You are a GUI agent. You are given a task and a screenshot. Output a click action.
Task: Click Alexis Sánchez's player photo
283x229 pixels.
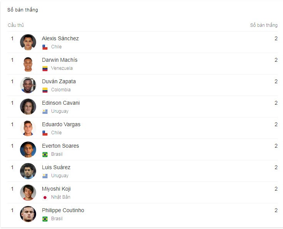coord(28,42)
